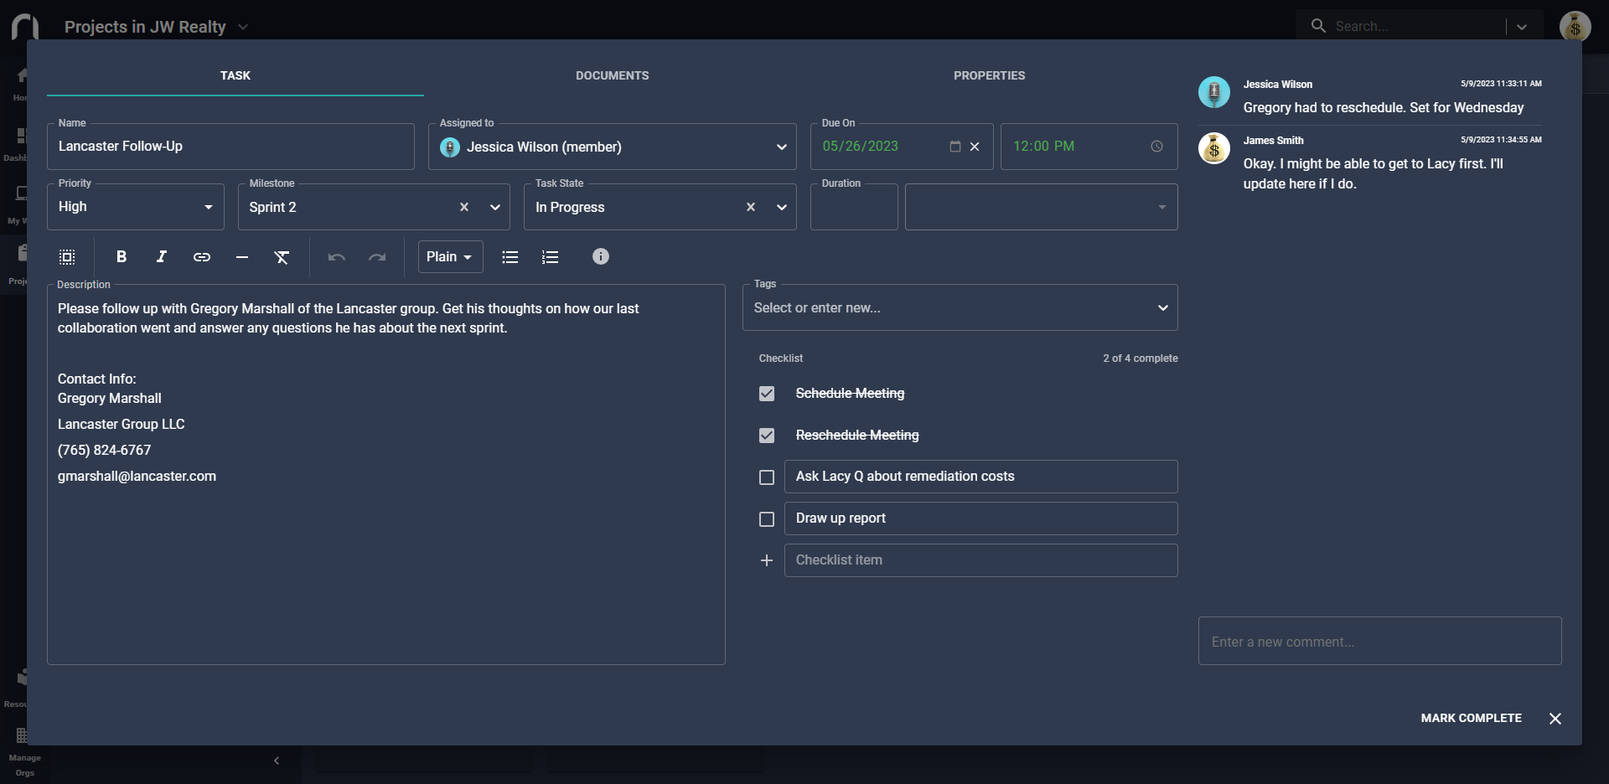Image resolution: width=1609 pixels, height=784 pixels.
Task: Open the Plain text style dropdown
Action: click(450, 257)
